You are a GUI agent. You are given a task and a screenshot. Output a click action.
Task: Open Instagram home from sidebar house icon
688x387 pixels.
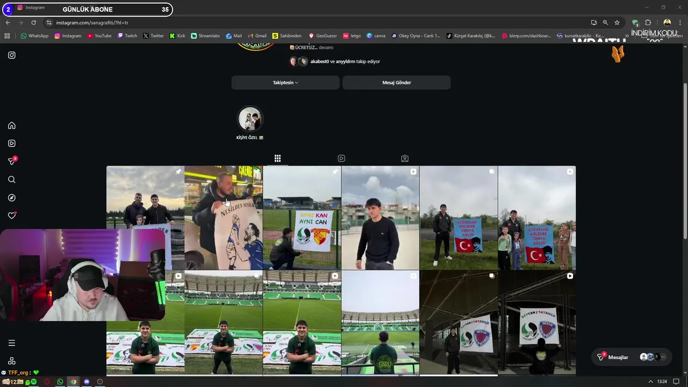point(12,125)
